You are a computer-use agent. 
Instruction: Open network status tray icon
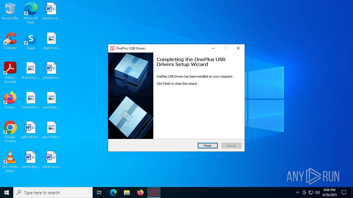pyautogui.click(x=311, y=193)
